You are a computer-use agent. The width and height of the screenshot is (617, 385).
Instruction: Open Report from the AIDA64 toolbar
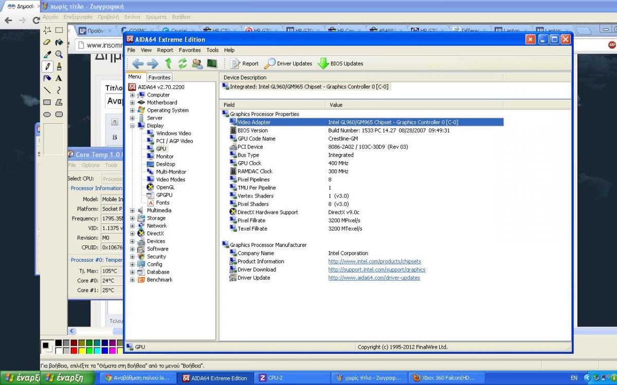click(245, 64)
